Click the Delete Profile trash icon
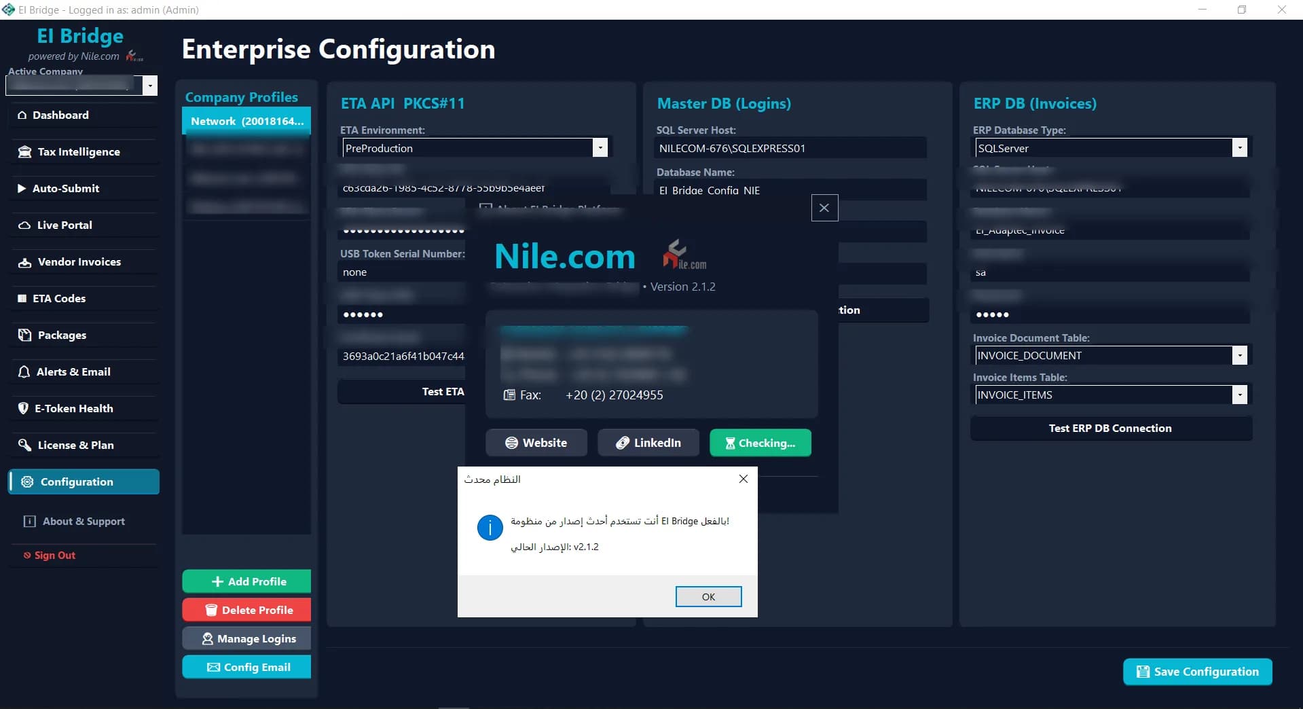Image resolution: width=1303 pixels, height=709 pixels. click(211, 610)
